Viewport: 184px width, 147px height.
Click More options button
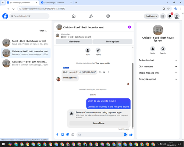pyautogui.click(x=113, y=42)
